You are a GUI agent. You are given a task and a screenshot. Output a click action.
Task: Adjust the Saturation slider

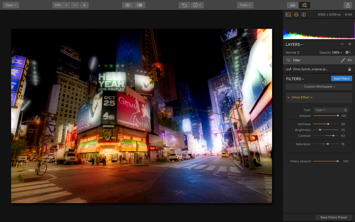(x=326, y=144)
